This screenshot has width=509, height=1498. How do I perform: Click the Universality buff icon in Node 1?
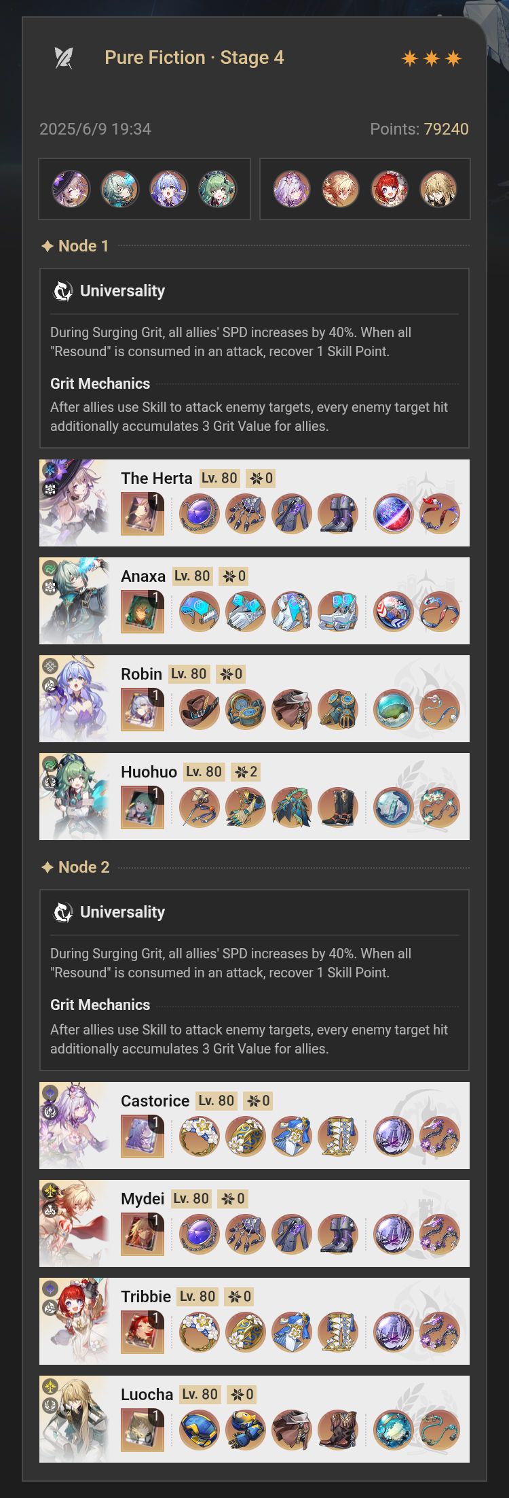pyautogui.click(x=63, y=291)
